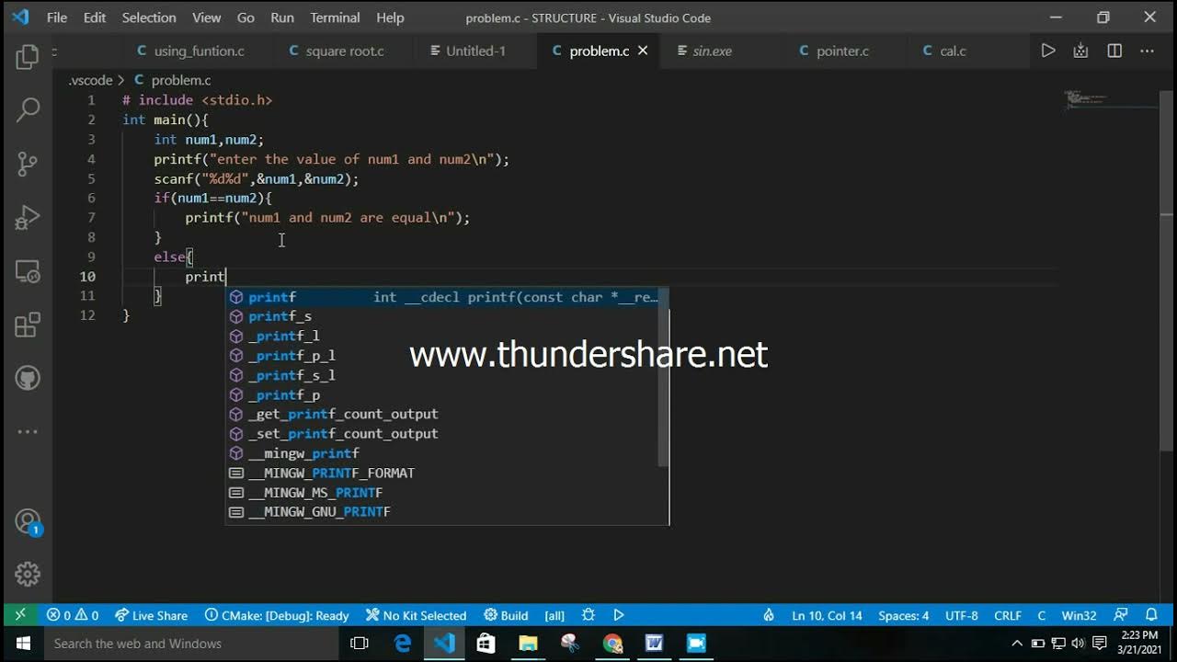The height and width of the screenshot is (662, 1177).
Task: Launch CMake target play icon in status bar
Action: click(x=619, y=615)
